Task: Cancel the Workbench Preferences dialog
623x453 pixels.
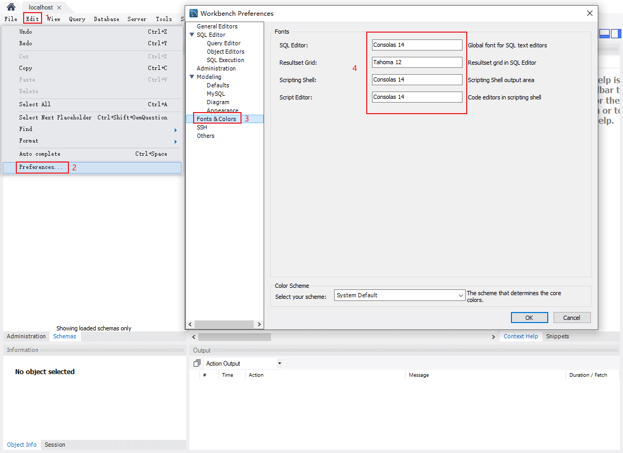Action: click(571, 317)
